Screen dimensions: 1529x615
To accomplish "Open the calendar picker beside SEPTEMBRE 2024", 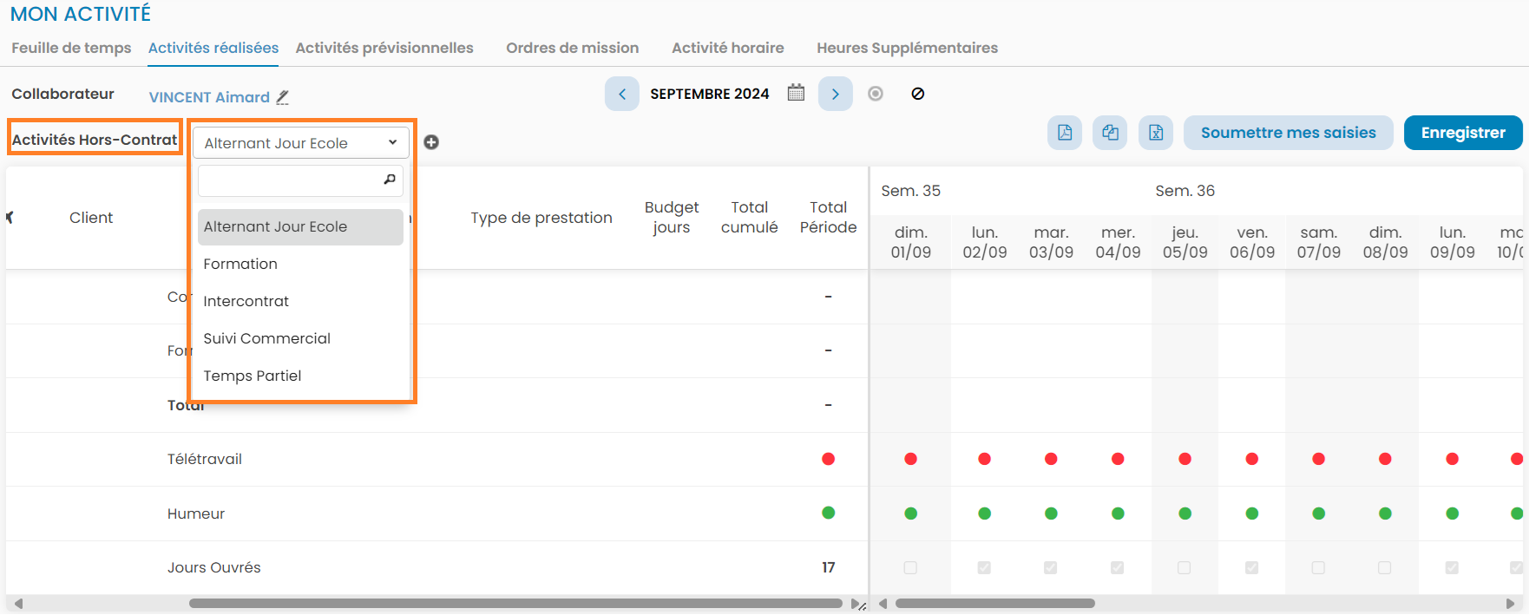I will click(x=796, y=93).
